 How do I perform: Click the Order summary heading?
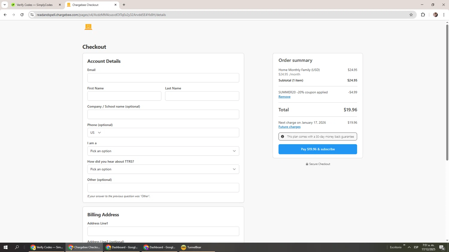pyautogui.click(x=295, y=60)
